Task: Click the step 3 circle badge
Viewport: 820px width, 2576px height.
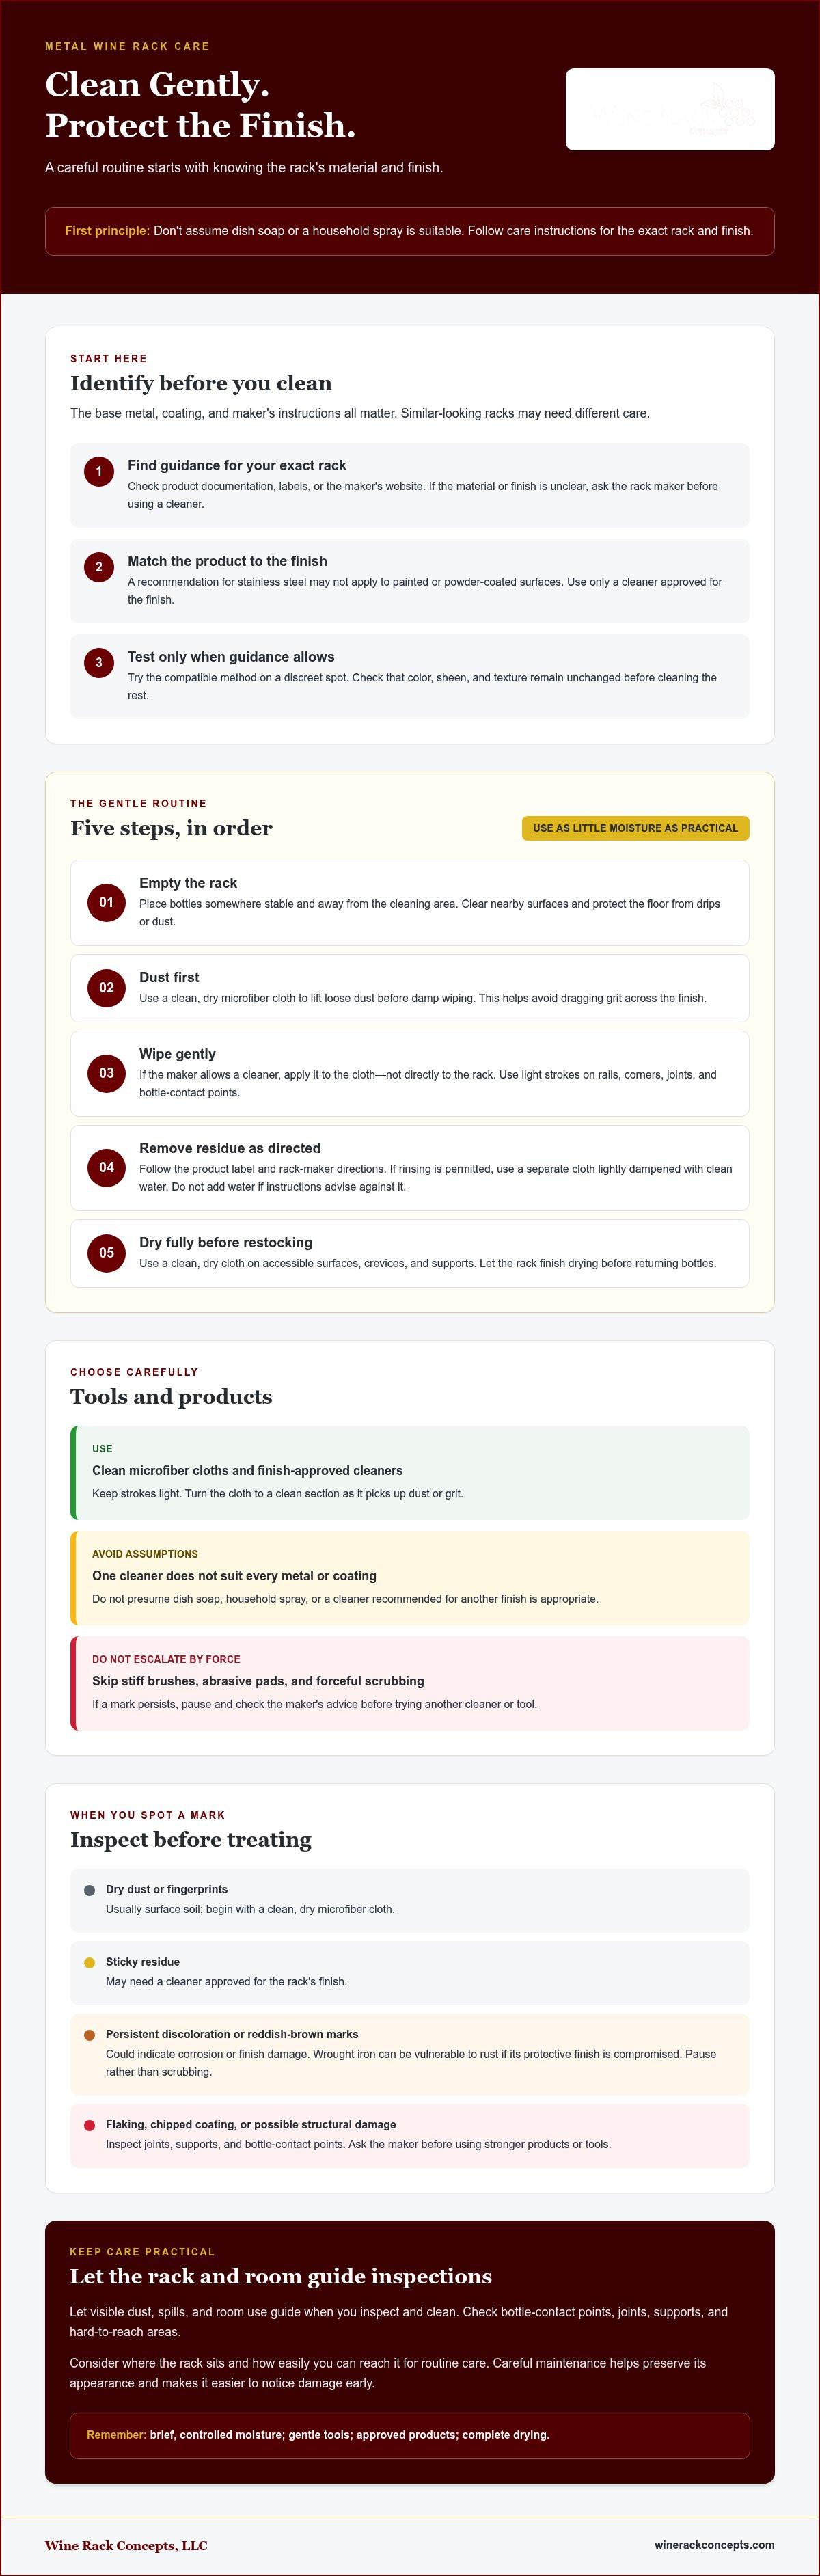Action: pos(99,662)
